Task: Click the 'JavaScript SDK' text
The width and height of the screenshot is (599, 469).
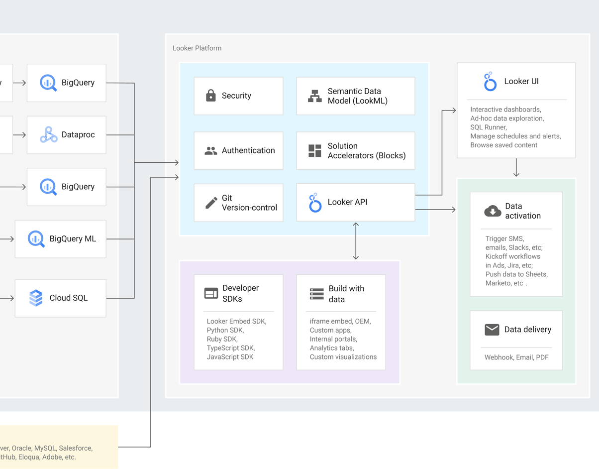Action: coord(230,357)
